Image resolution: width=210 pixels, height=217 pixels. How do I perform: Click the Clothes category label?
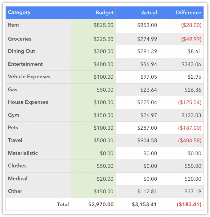[17, 166]
